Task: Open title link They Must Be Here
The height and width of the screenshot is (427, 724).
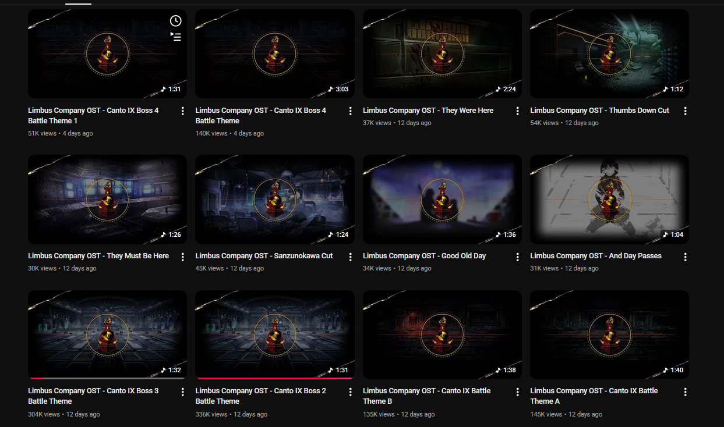Action: 98,255
